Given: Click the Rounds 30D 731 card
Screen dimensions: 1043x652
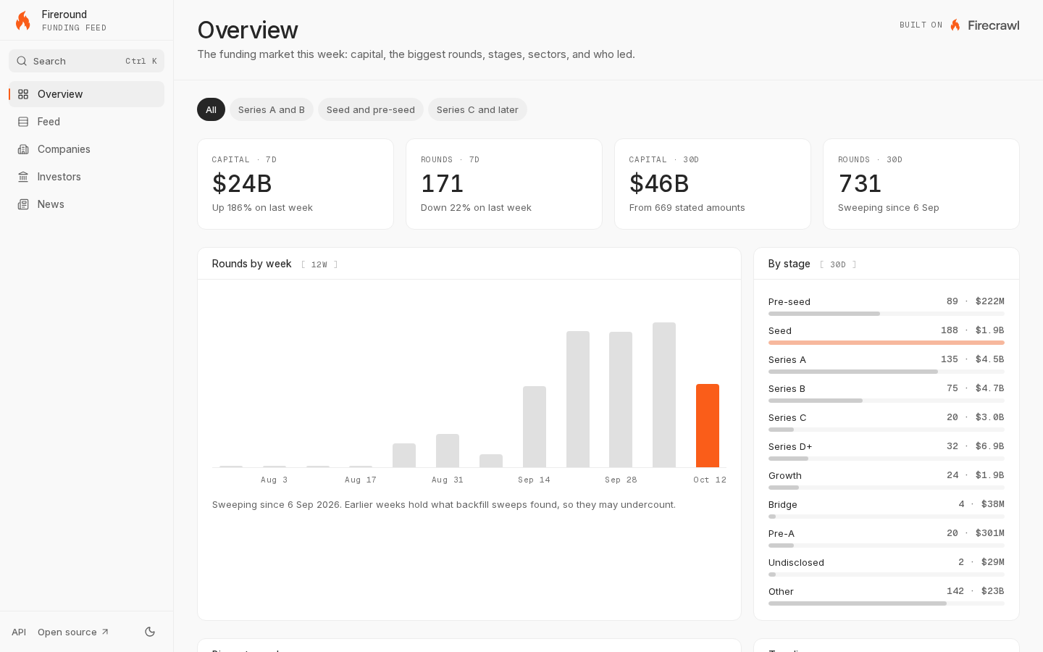Looking at the screenshot, I should [x=921, y=184].
